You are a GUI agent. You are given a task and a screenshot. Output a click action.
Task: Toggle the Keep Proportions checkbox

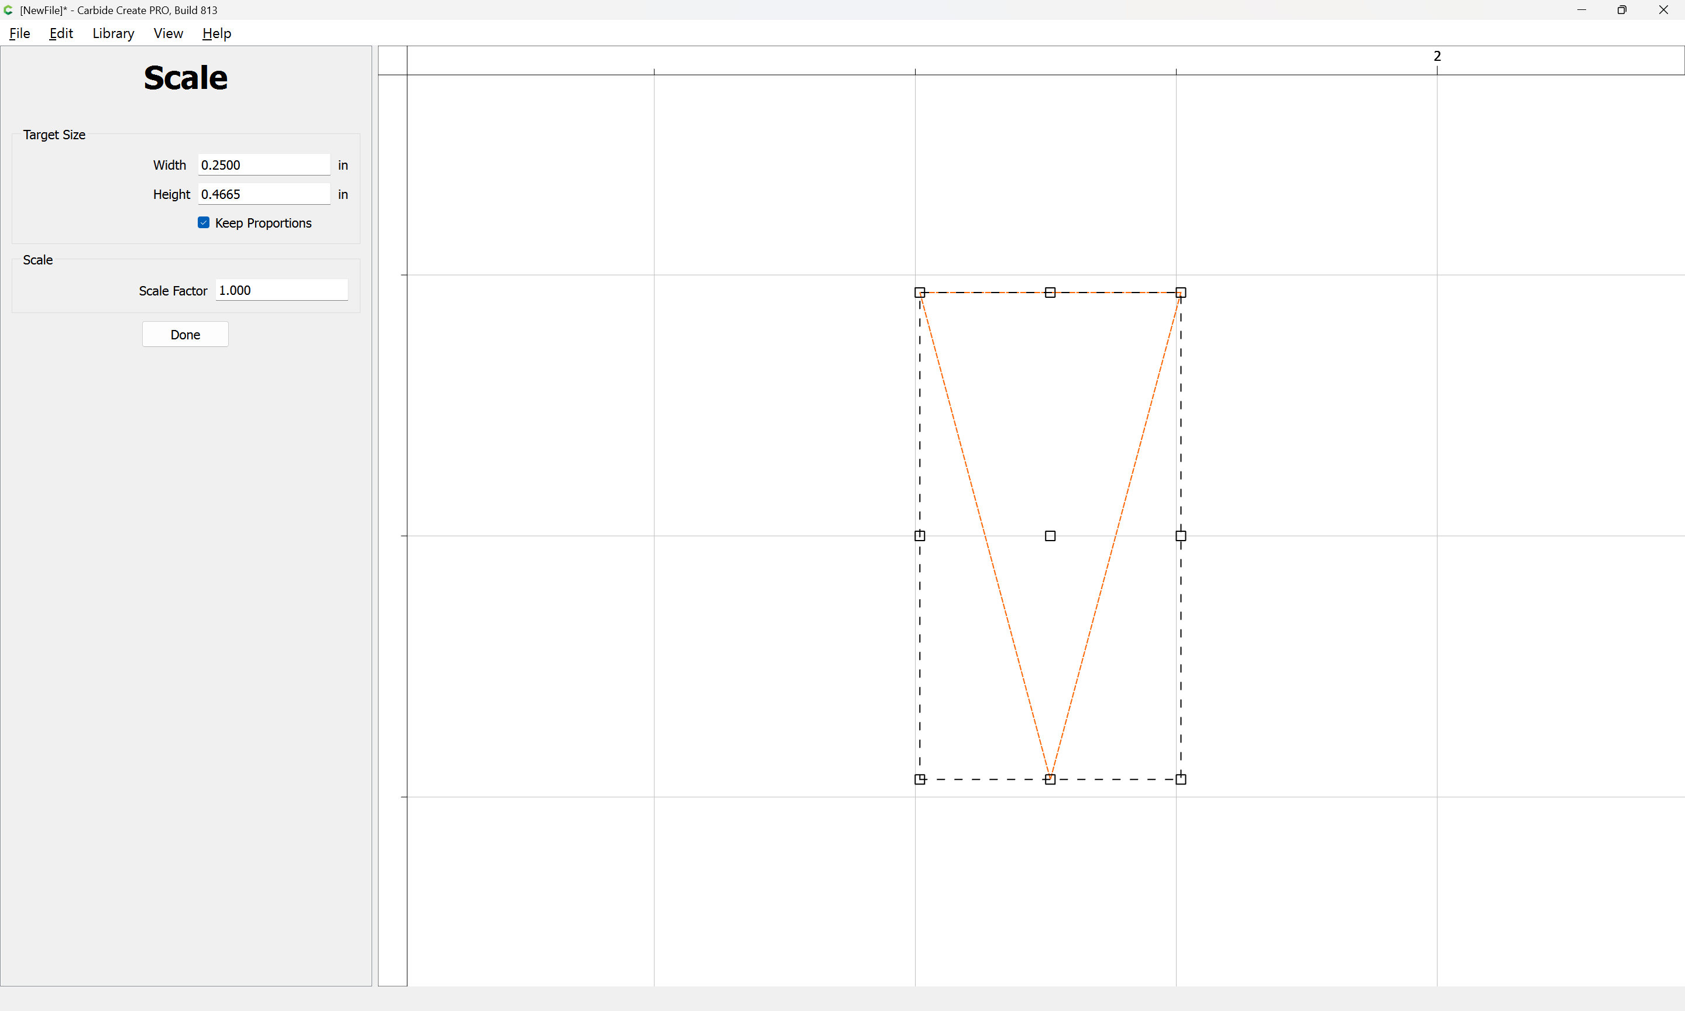pyautogui.click(x=204, y=223)
